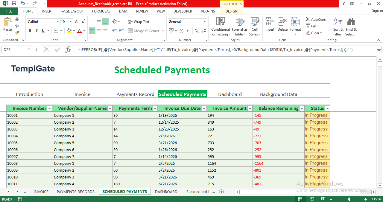Toggle Underline formatting
Image resolution: width=383 pixels, height=202 pixels.
point(43,31)
